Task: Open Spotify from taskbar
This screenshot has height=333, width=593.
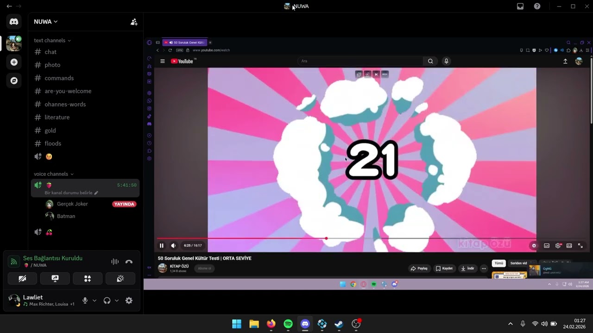Action: (288, 324)
